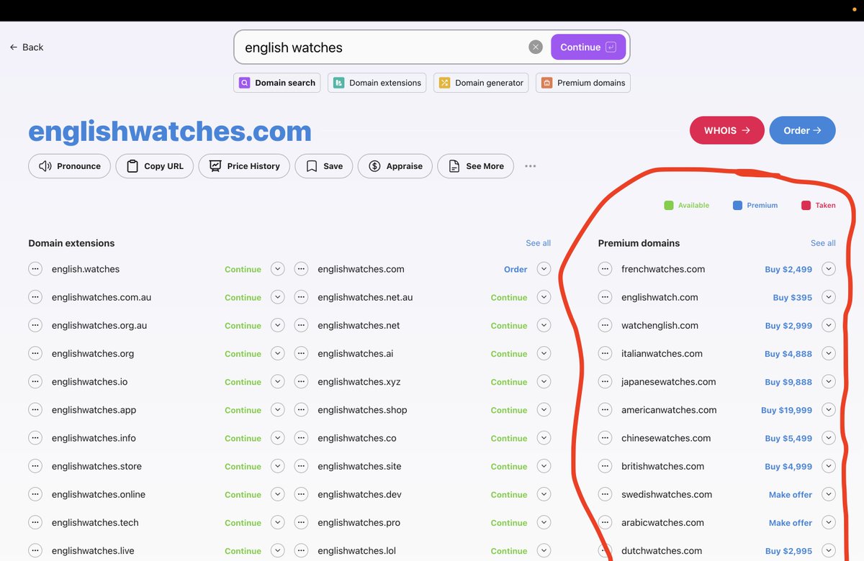Continue with englishwatches.io
The image size is (864, 561).
243,382
